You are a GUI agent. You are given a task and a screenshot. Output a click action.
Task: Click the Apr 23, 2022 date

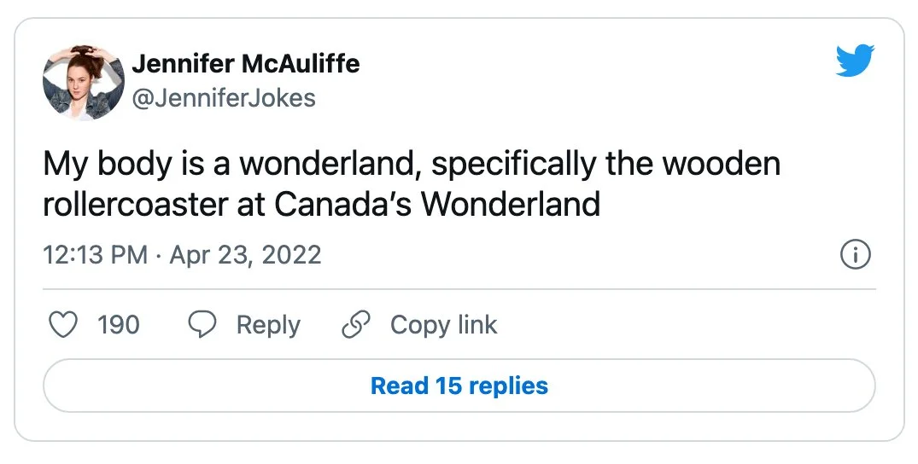point(245,255)
